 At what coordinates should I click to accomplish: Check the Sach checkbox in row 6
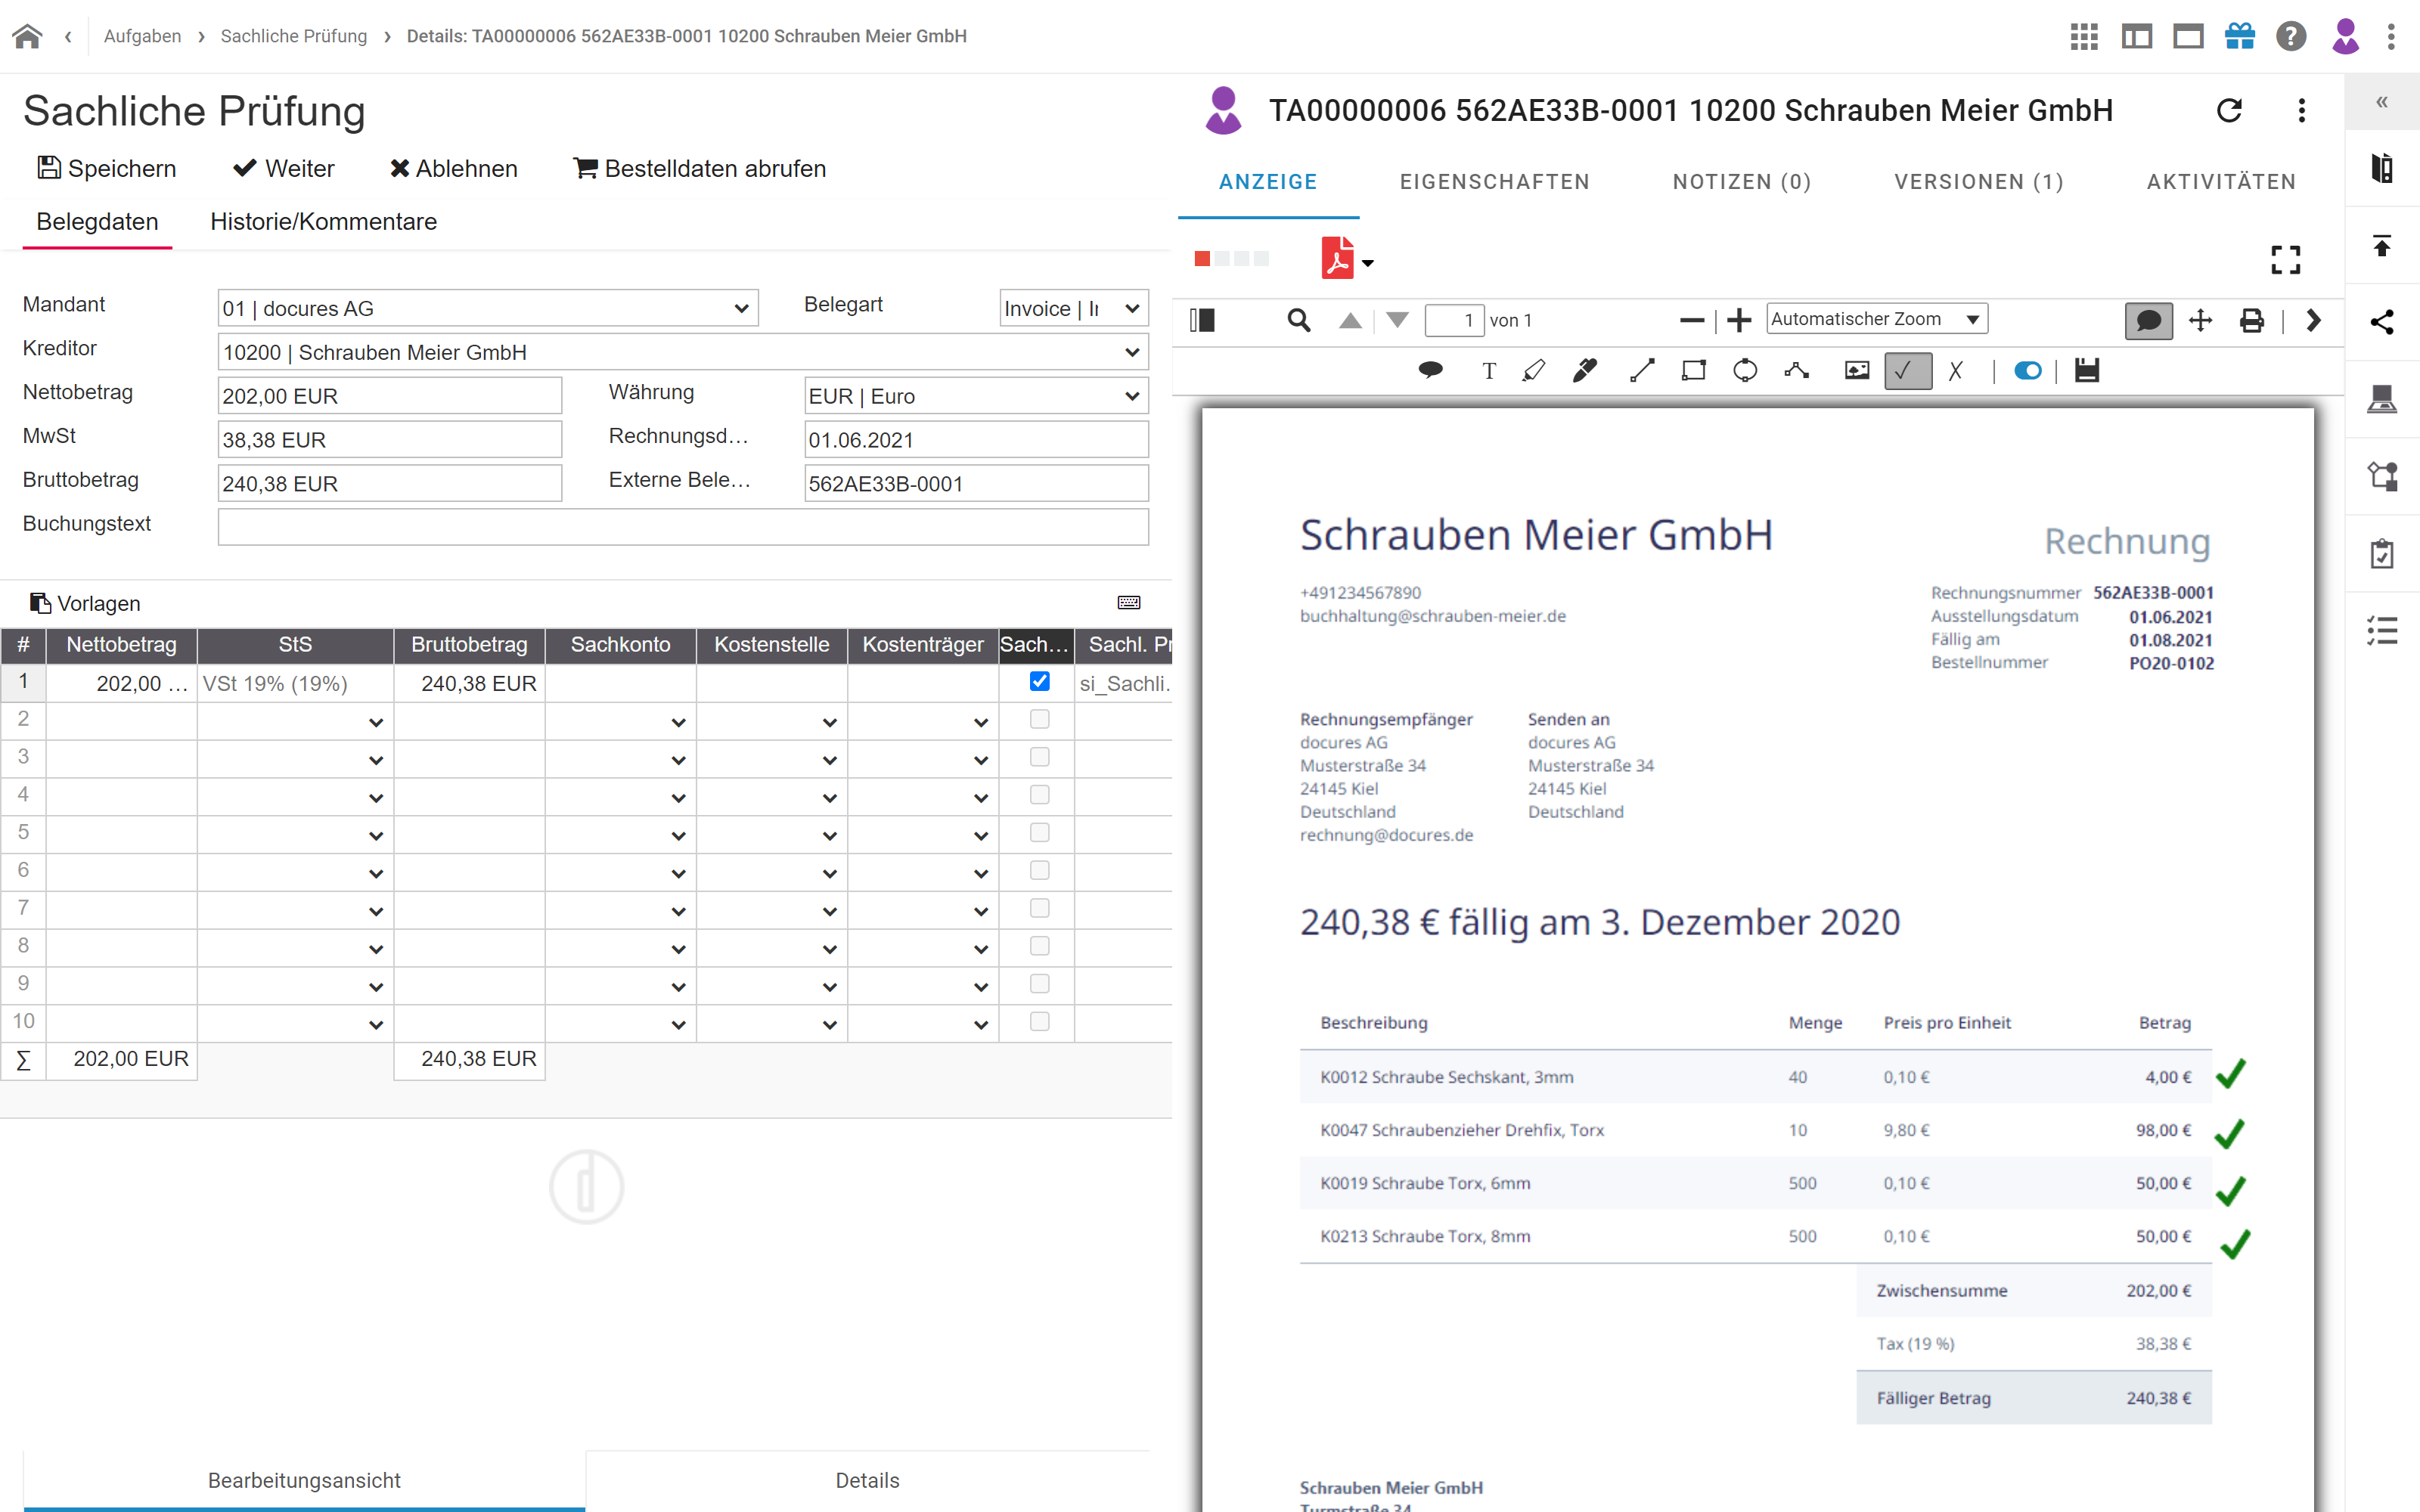click(1039, 870)
